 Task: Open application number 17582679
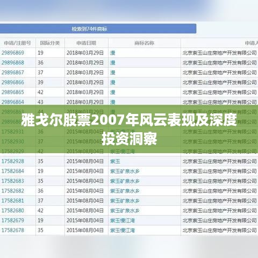13,220
